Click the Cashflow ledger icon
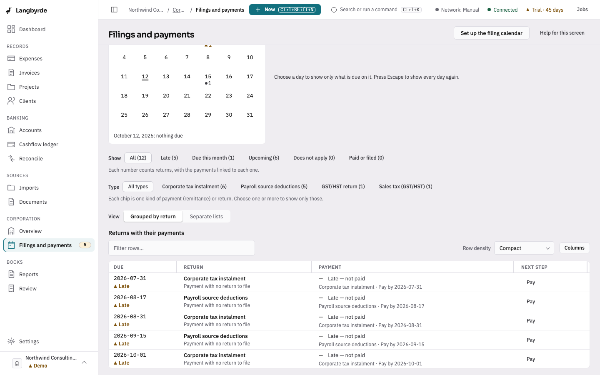Viewport: 600px width, 375px height. tap(11, 144)
